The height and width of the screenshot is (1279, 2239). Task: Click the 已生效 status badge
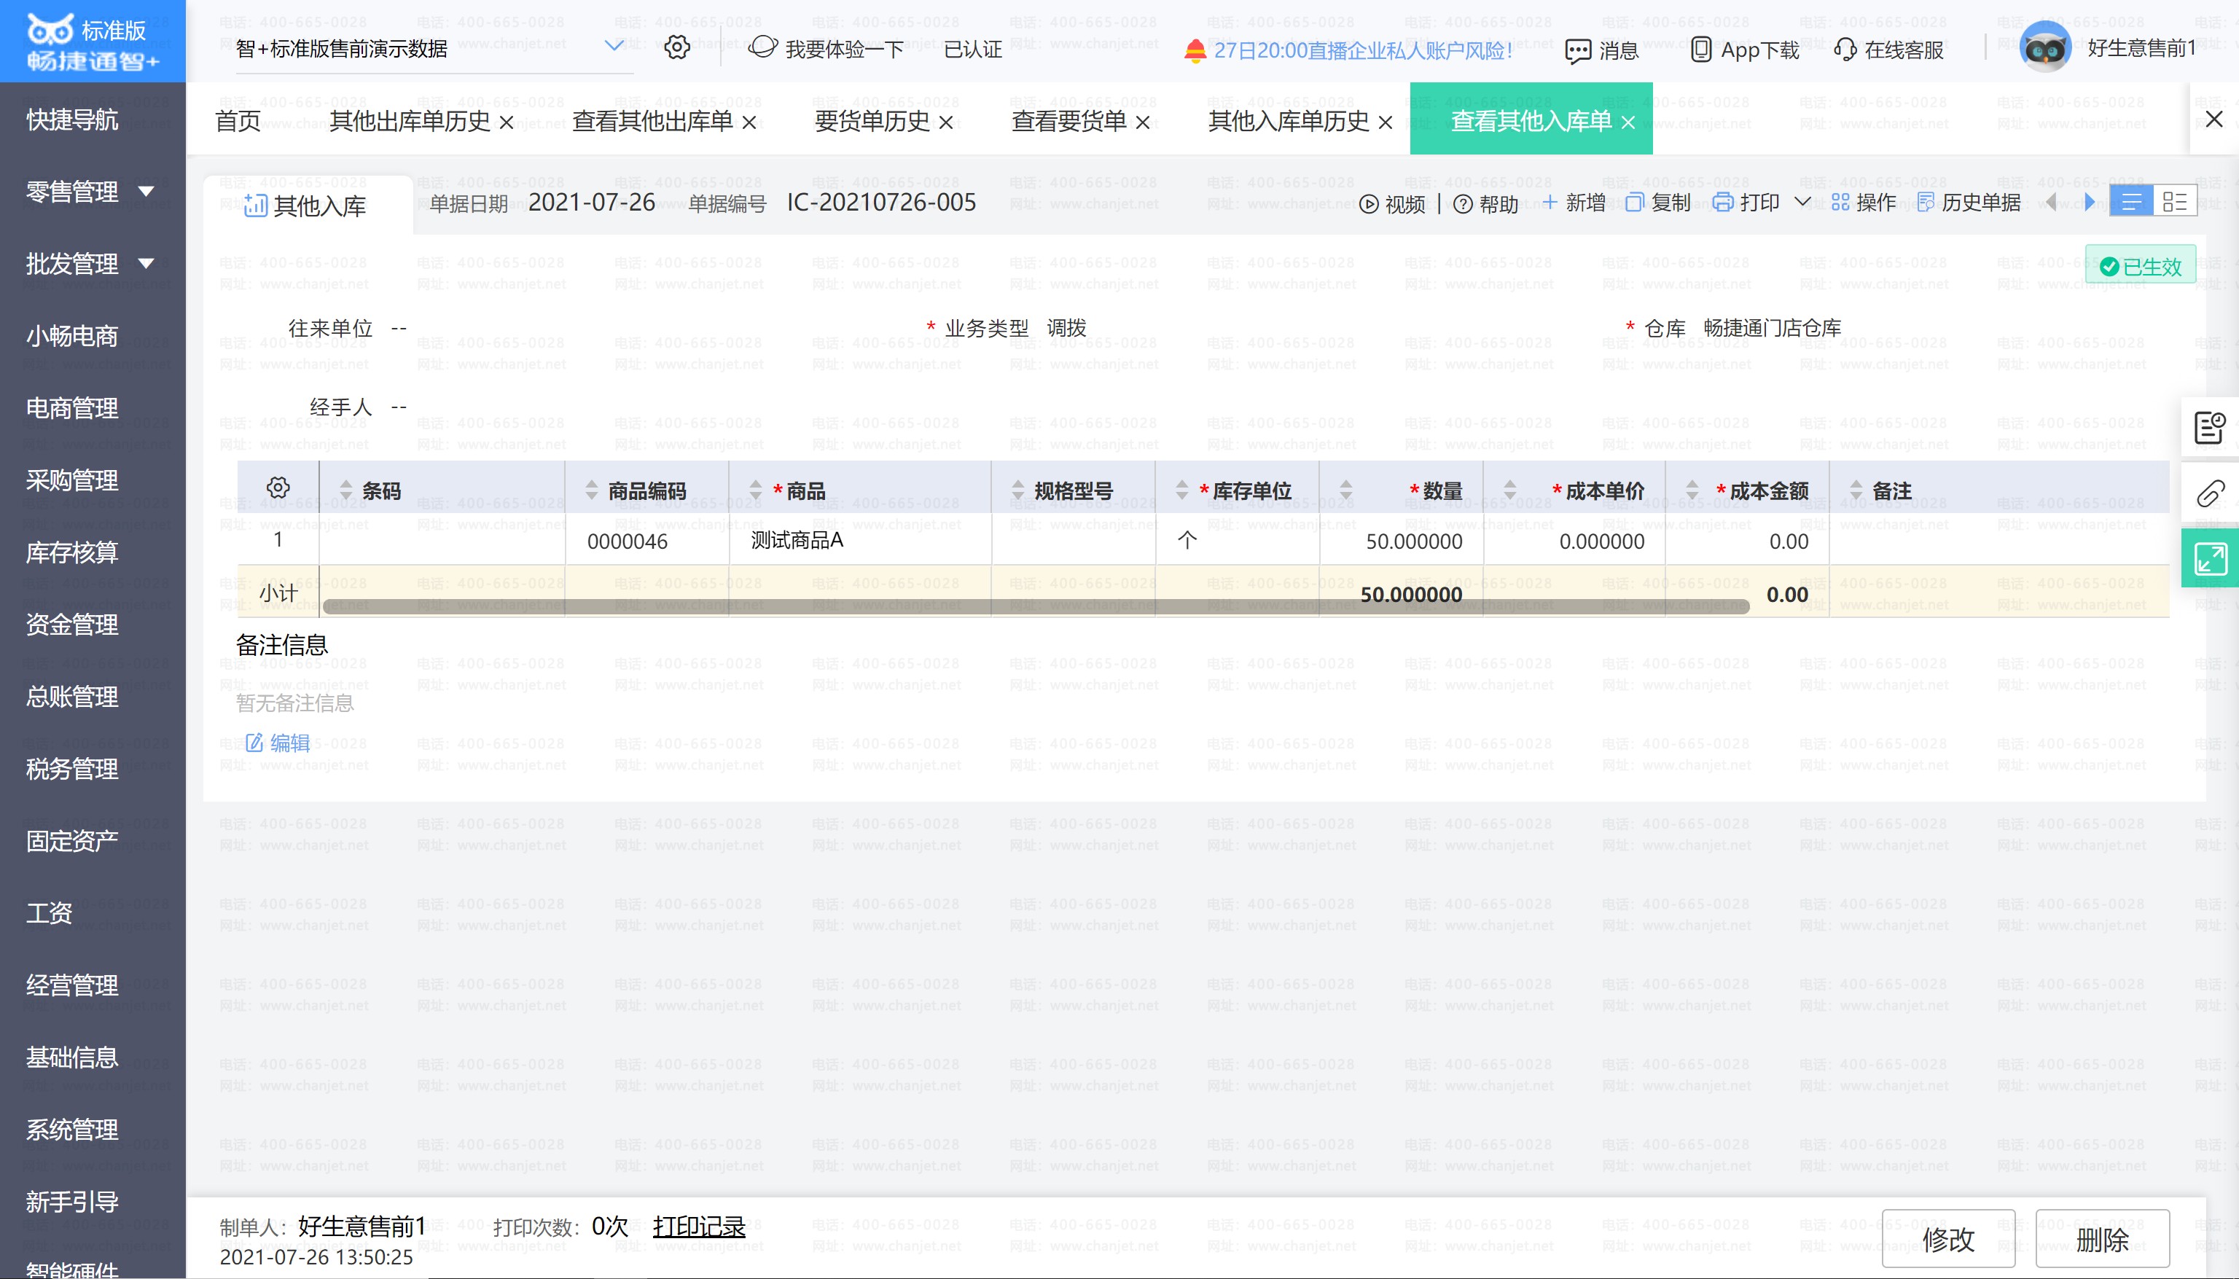tap(2141, 266)
